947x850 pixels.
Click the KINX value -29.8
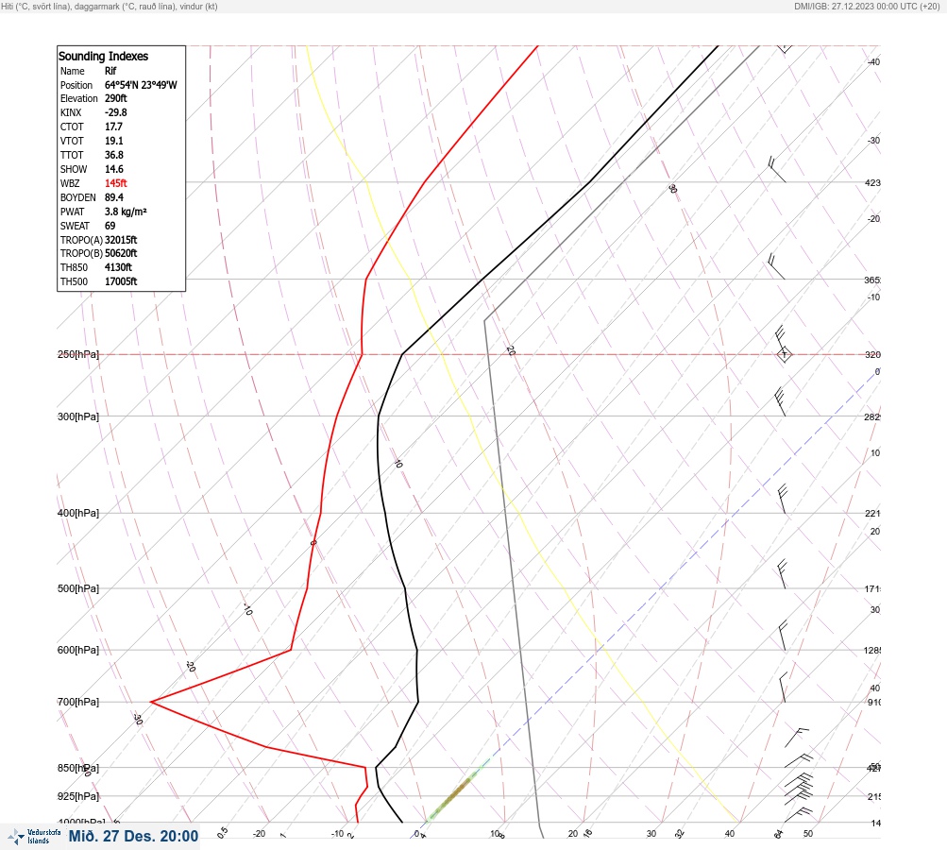pyautogui.click(x=116, y=112)
